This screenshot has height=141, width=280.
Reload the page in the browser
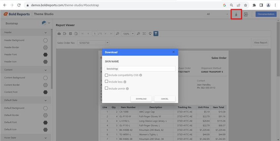coord(19,5)
